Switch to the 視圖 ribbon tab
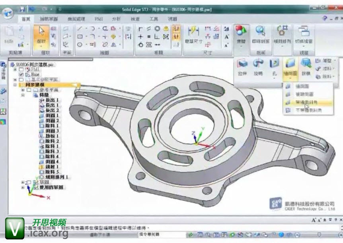Viewport: 343px width, 243px height. [x=172, y=19]
